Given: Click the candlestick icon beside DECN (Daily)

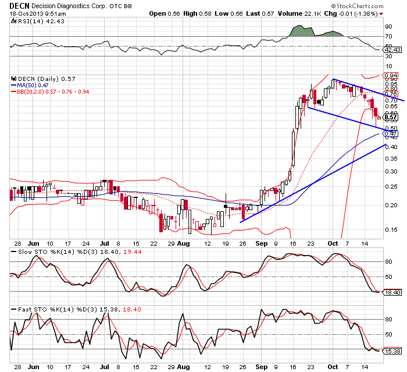Looking at the screenshot, I should (x=13, y=79).
